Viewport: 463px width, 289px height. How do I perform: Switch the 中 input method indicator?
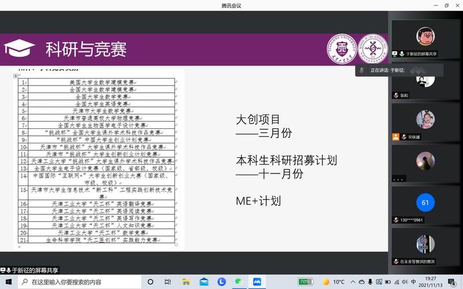point(413,282)
